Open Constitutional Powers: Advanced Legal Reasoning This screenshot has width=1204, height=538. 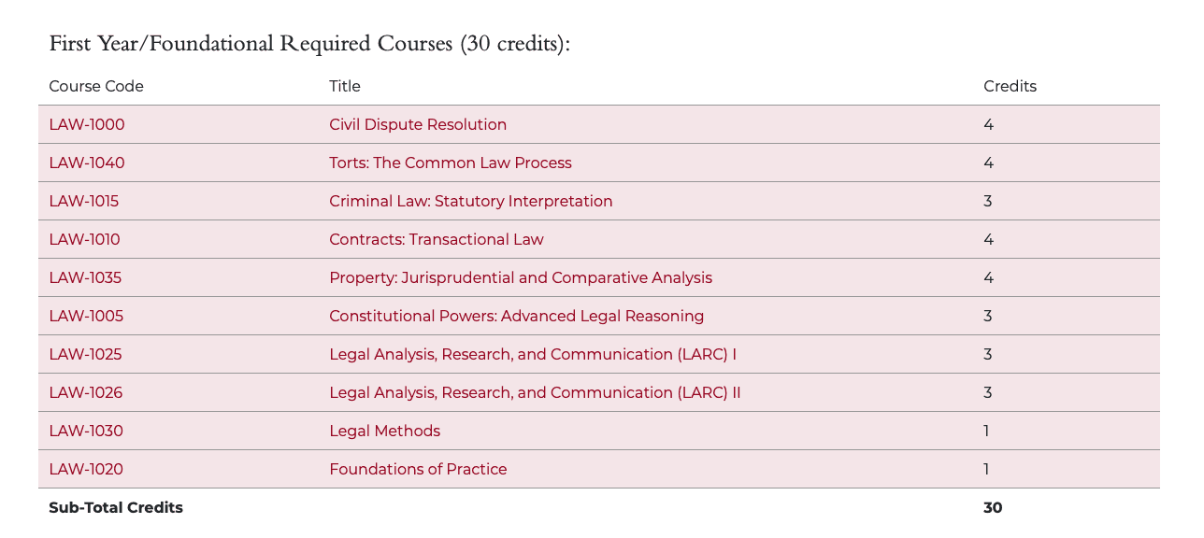click(x=516, y=317)
